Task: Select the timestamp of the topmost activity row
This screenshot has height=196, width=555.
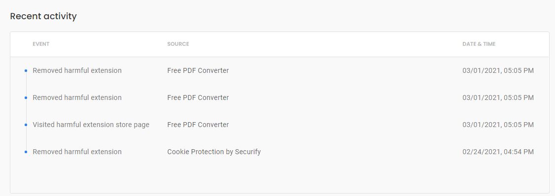Action: [x=498, y=70]
